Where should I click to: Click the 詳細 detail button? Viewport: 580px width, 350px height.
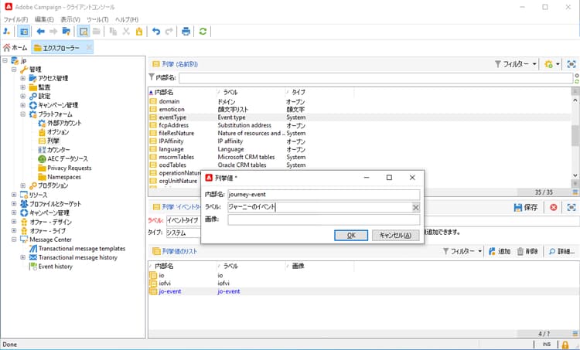click(561, 251)
